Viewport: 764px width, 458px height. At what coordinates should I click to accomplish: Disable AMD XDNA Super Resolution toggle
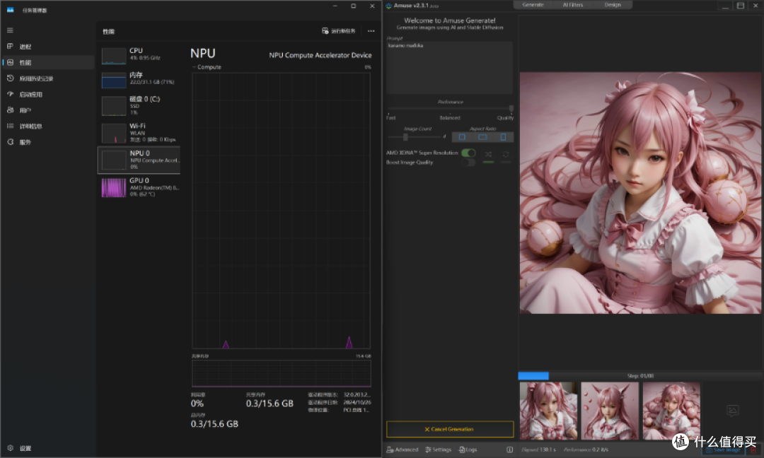click(468, 153)
